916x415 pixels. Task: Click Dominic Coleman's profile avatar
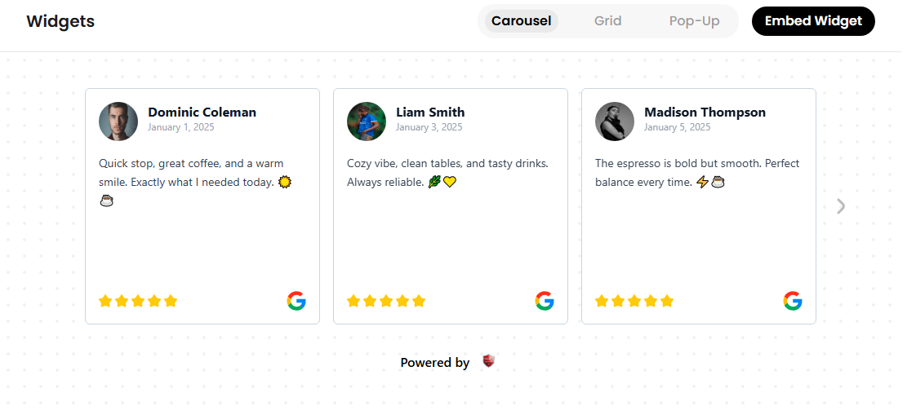point(118,121)
